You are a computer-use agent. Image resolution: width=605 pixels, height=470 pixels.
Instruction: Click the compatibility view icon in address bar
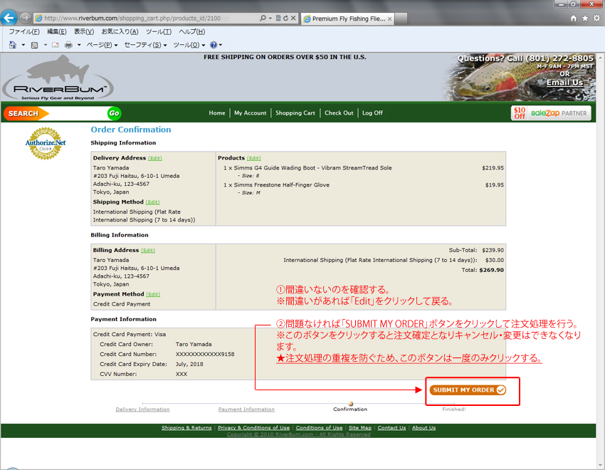coord(278,18)
